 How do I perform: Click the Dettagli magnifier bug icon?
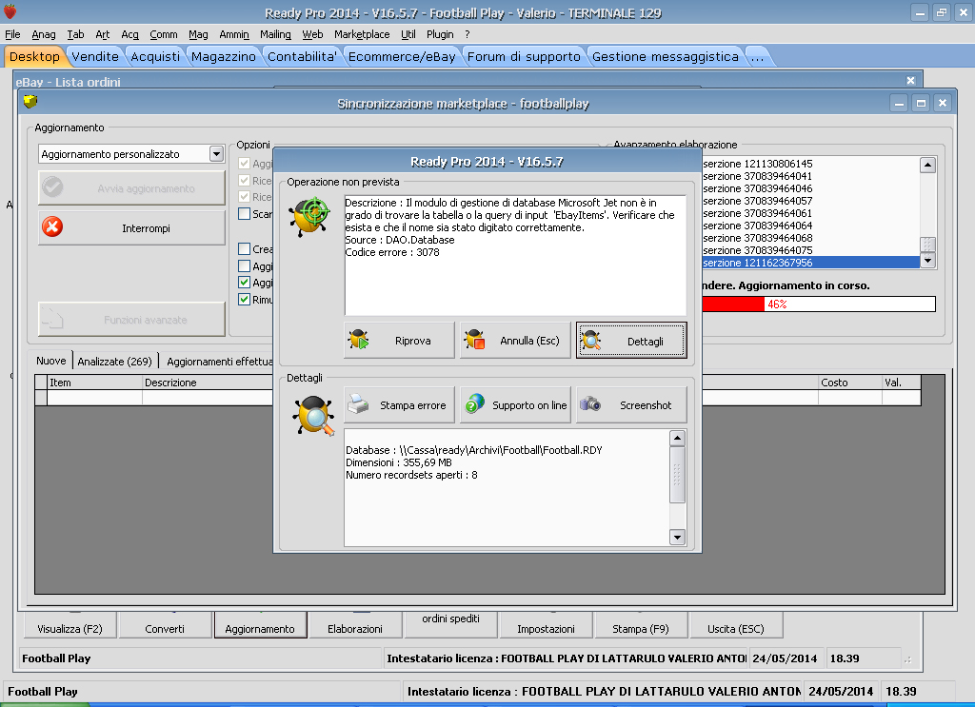point(590,340)
